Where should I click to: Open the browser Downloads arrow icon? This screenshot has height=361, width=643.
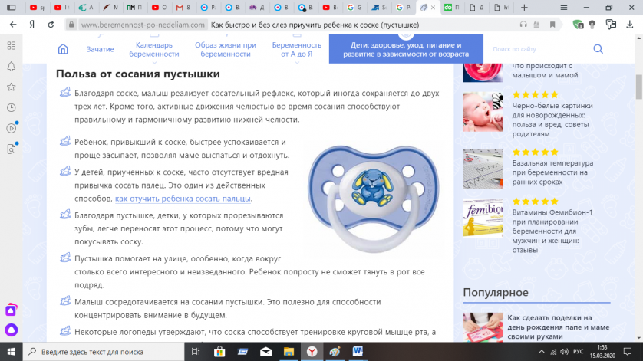point(630,25)
